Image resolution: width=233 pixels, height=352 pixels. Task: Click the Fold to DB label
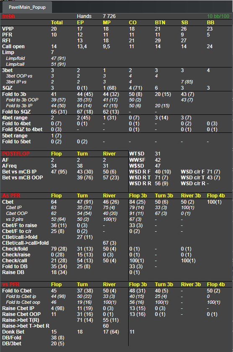[x=15, y=267]
